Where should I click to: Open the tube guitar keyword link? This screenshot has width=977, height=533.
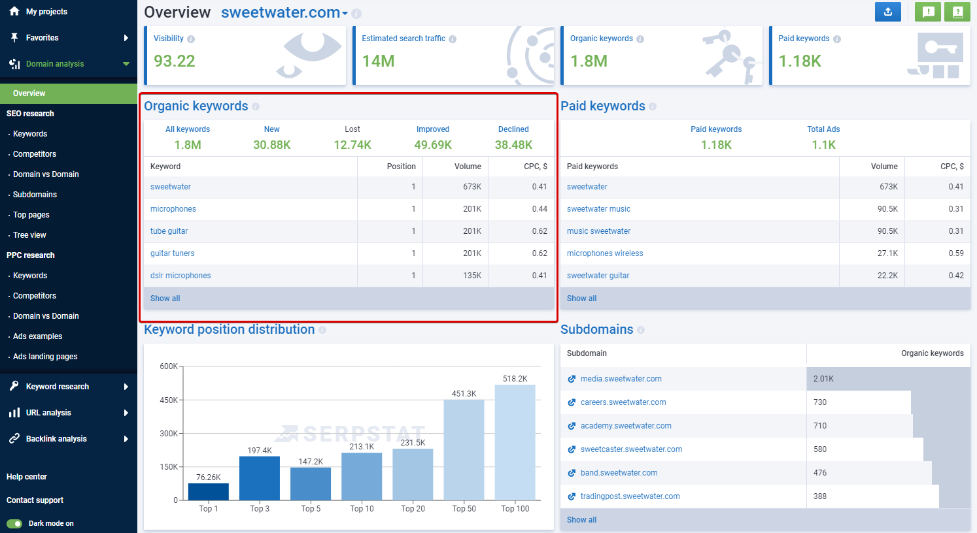pyautogui.click(x=169, y=231)
